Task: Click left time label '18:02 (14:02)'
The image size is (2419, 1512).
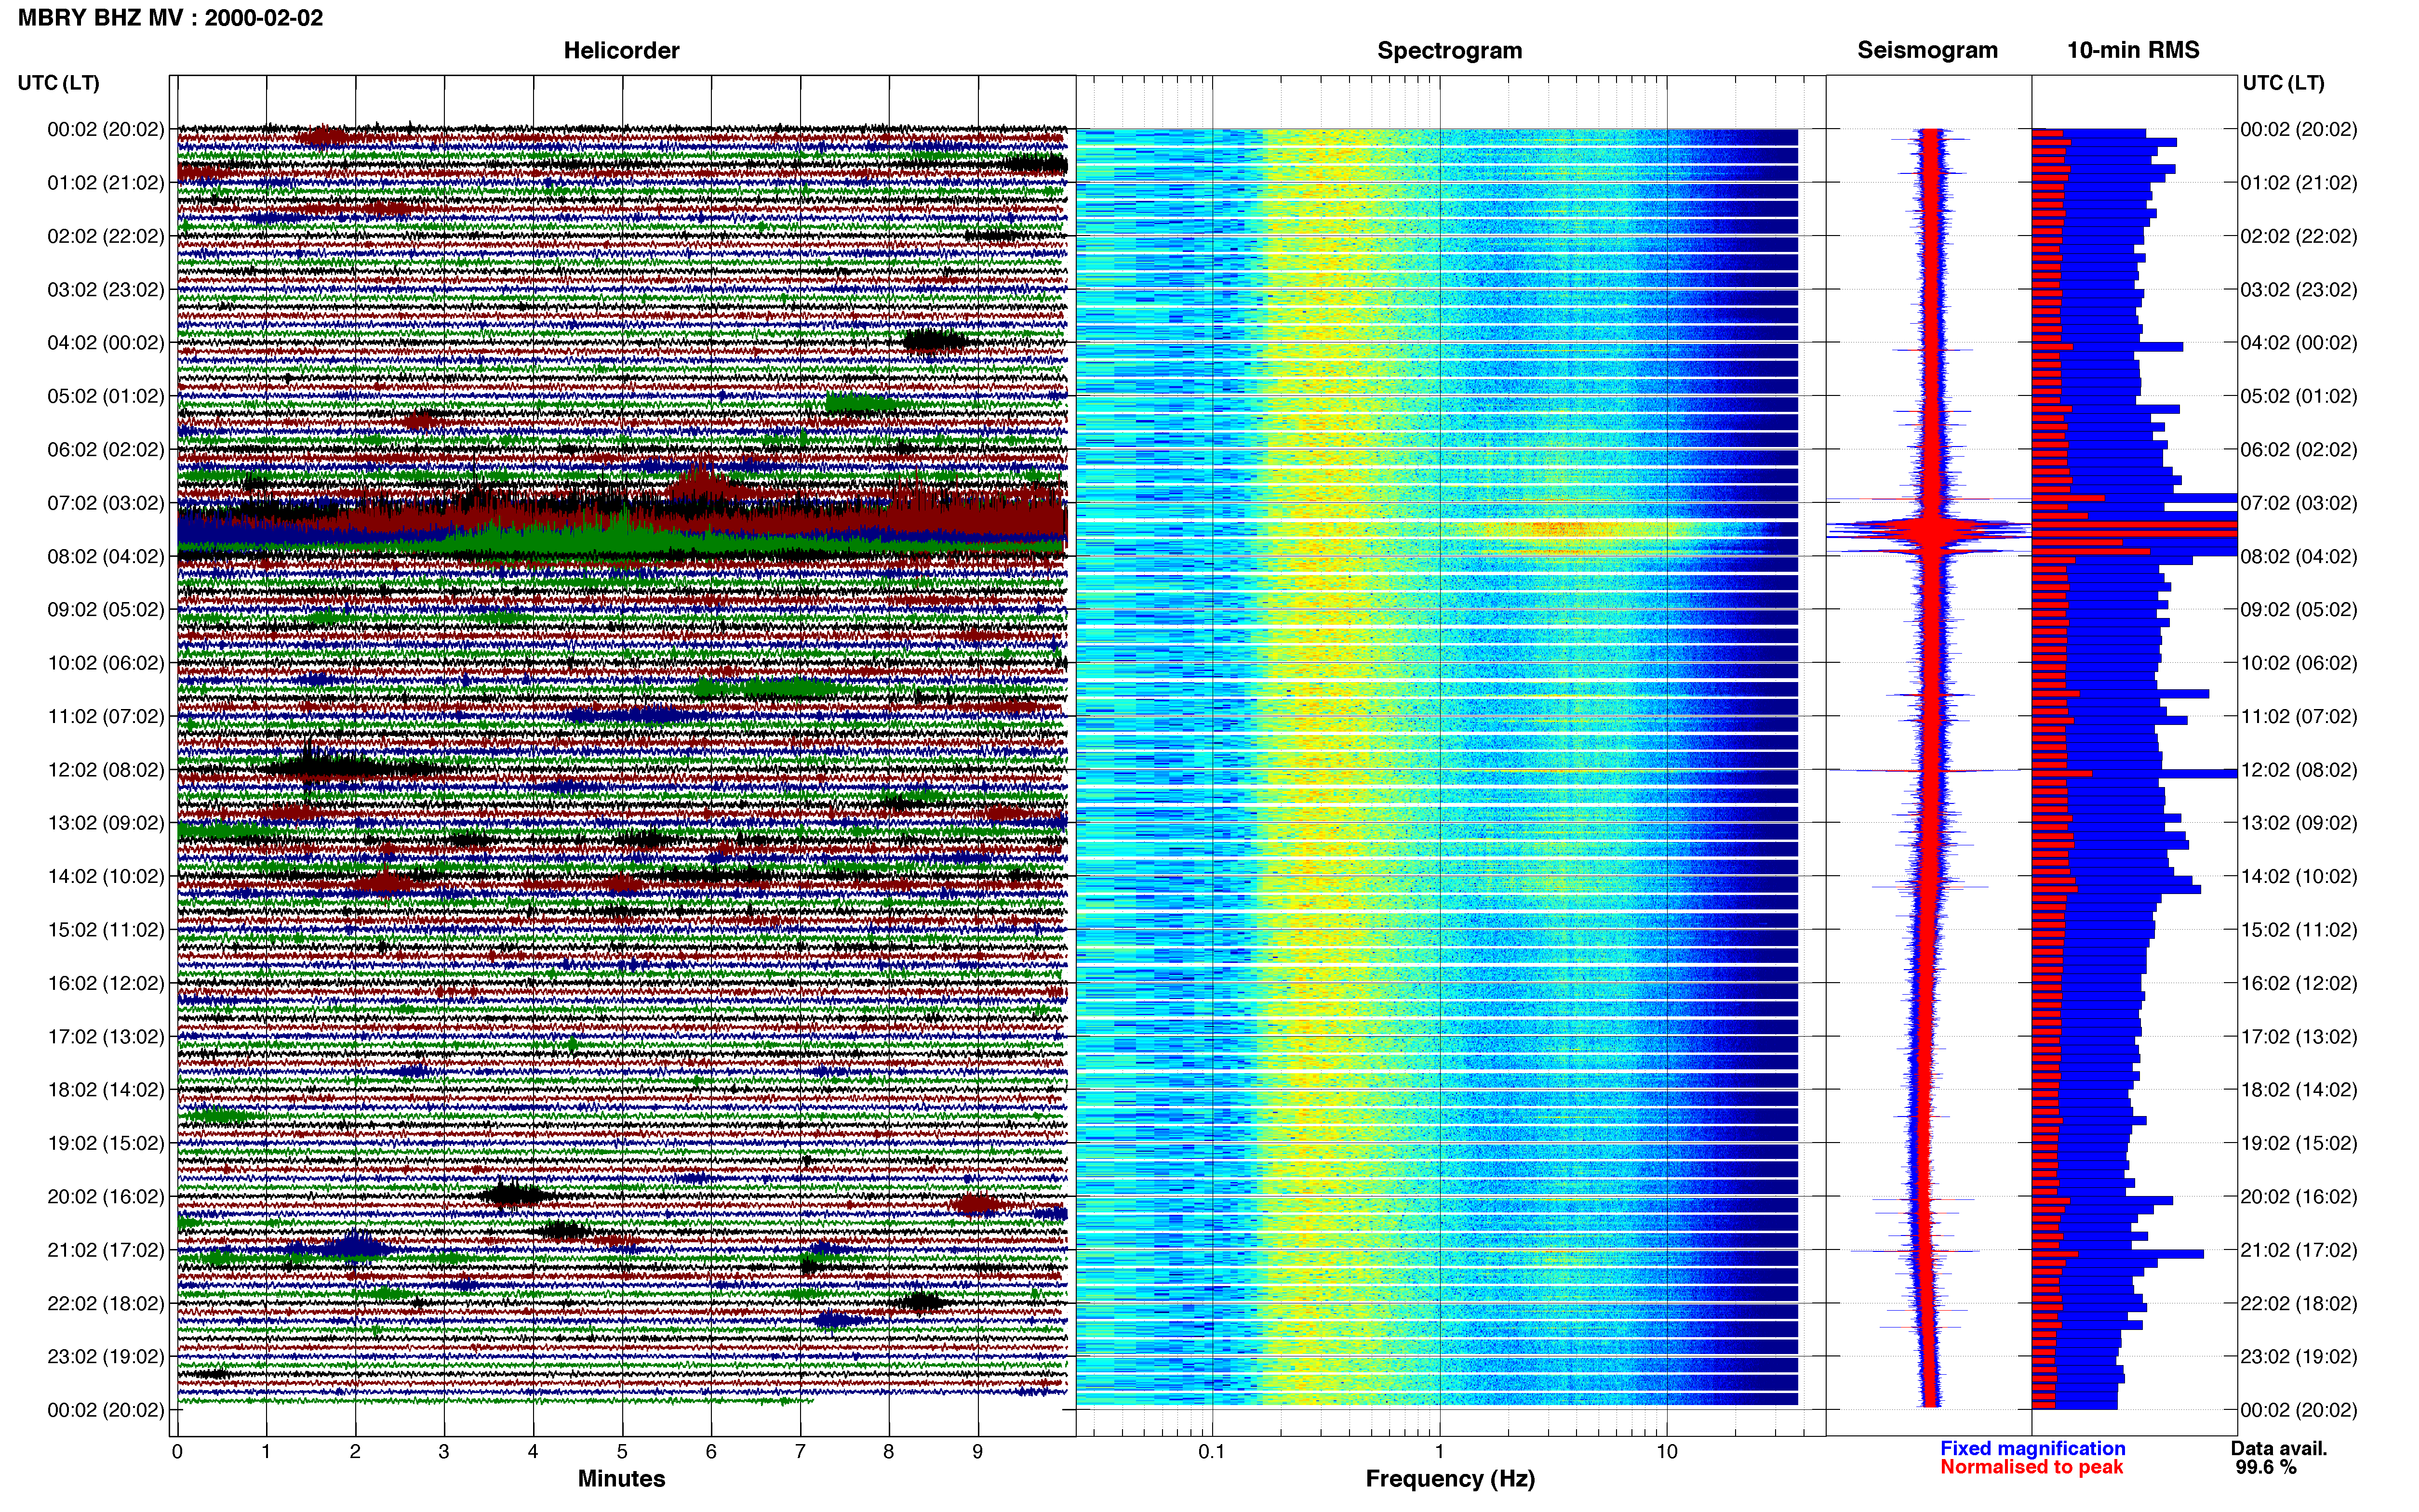Action: coord(105,1090)
